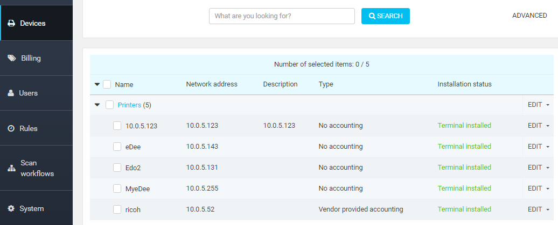Click the Scan workflows hierarchy icon
This screenshot has width=558, height=225.
coord(11,168)
